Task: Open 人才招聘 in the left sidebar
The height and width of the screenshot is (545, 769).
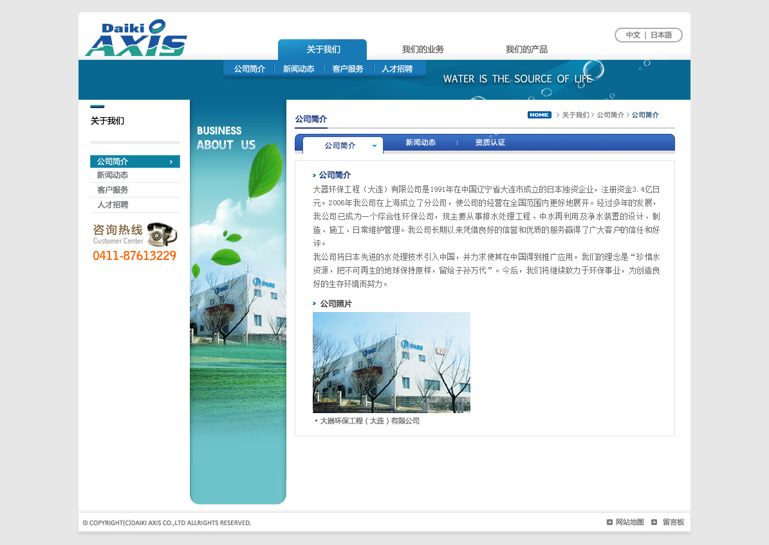Action: [x=113, y=205]
